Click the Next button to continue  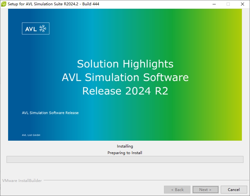point(205,189)
